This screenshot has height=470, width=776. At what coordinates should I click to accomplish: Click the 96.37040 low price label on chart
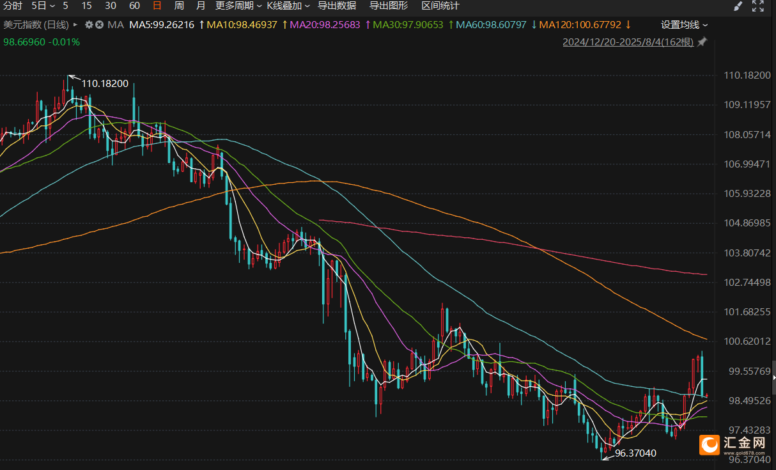point(636,453)
